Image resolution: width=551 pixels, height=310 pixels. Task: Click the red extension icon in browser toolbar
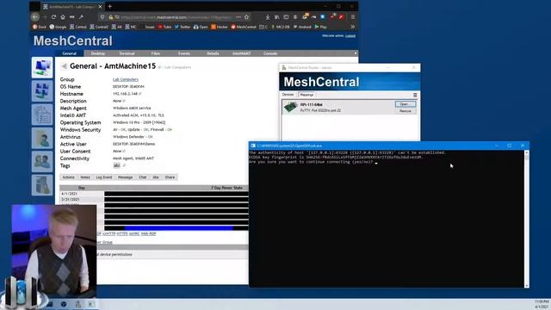(341, 17)
